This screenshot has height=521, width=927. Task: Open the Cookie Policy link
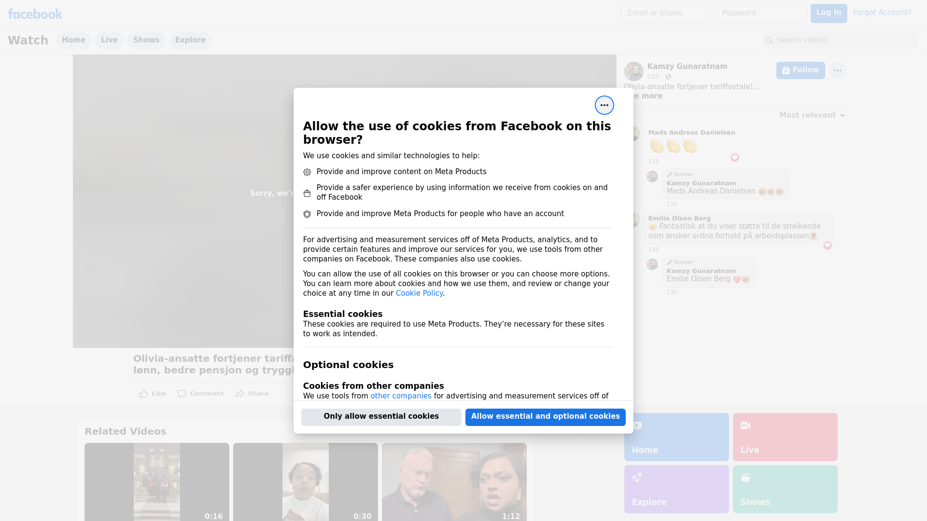tap(419, 293)
